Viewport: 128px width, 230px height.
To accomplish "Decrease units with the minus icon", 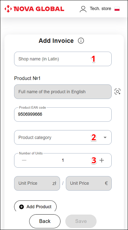I will pos(24,160).
